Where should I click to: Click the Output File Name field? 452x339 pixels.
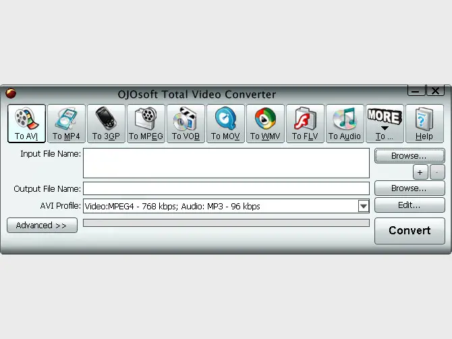pos(226,188)
